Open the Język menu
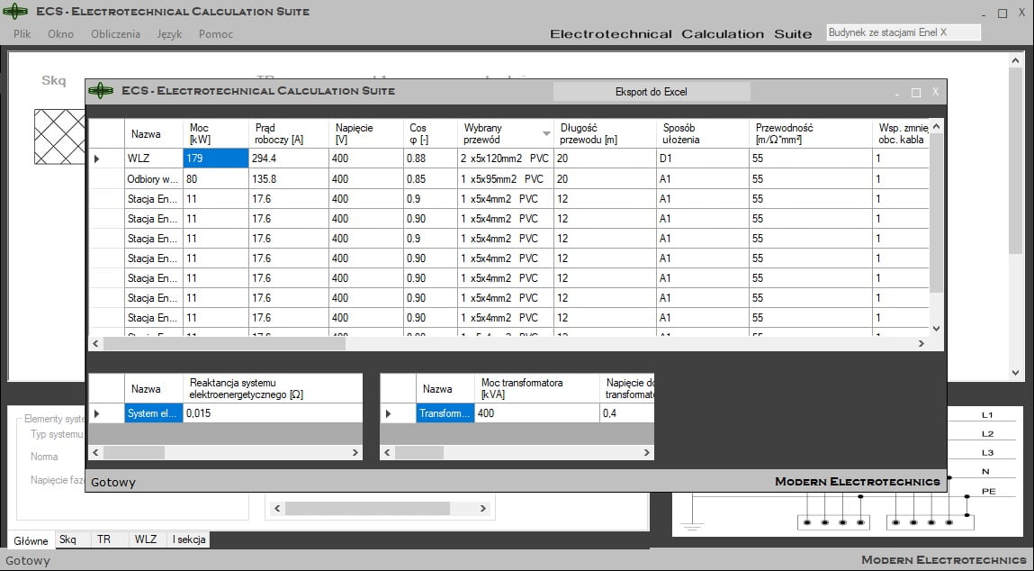1034x571 pixels. click(x=169, y=33)
